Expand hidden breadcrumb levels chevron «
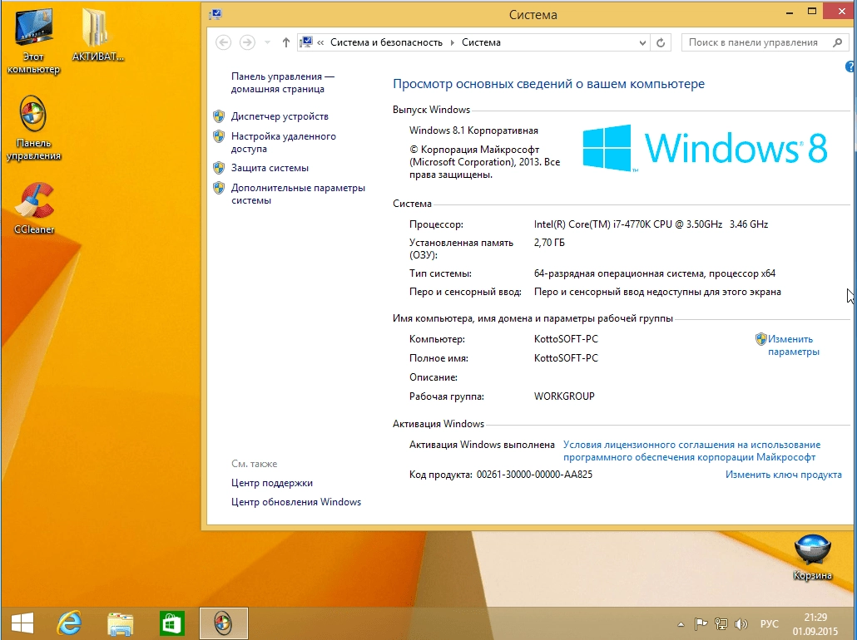The height and width of the screenshot is (640, 857). [x=320, y=42]
